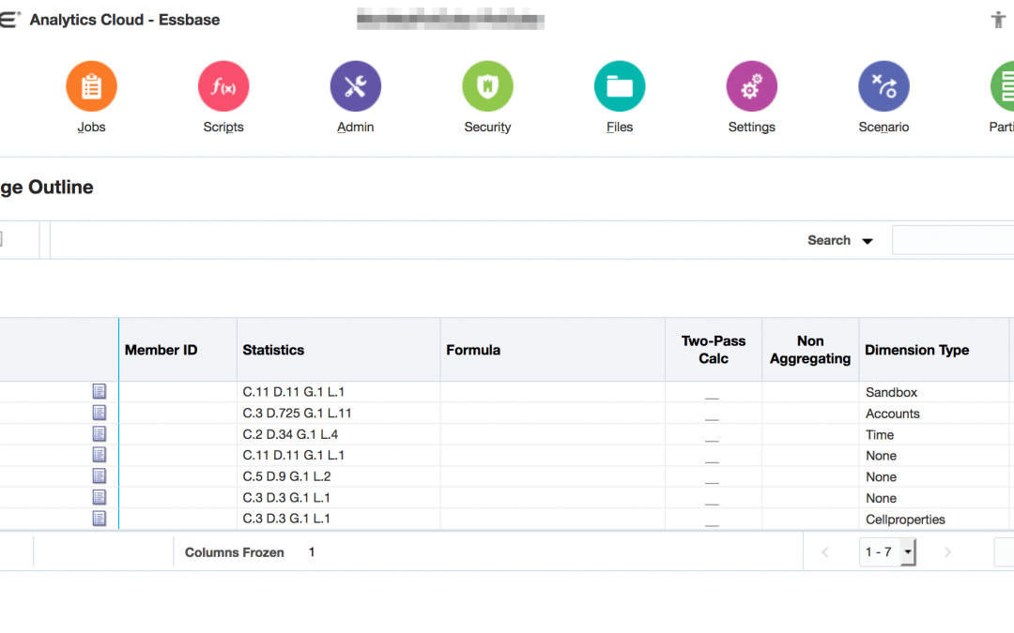This screenshot has height=633, width=1014.
Task: Click the Columns Frozen label
Action: [234, 552]
